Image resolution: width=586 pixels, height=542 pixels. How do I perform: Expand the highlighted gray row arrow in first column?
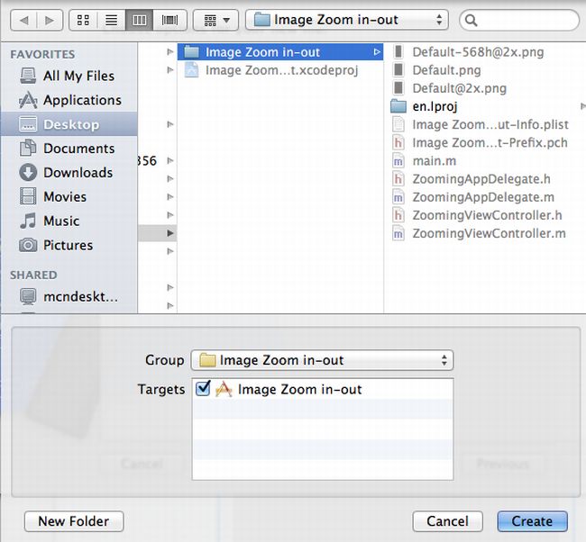click(x=170, y=233)
